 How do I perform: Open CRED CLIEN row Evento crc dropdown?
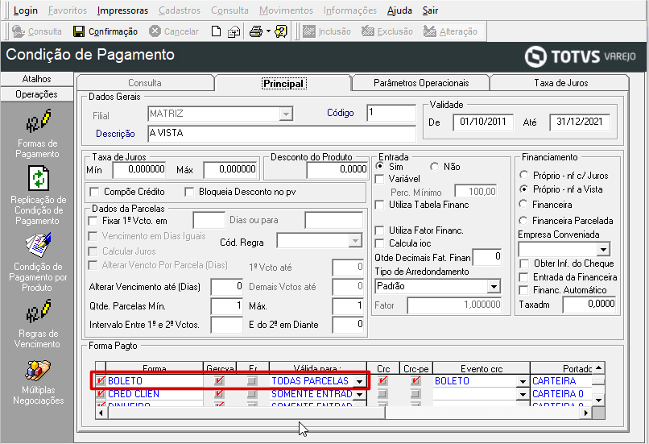pos(523,394)
